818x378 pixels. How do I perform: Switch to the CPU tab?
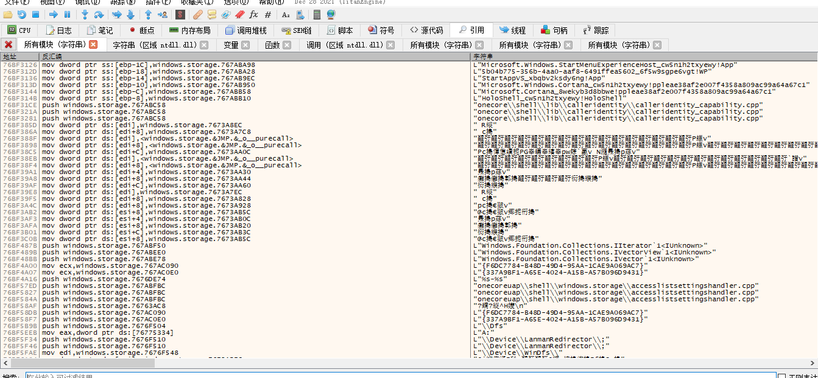tap(19, 30)
